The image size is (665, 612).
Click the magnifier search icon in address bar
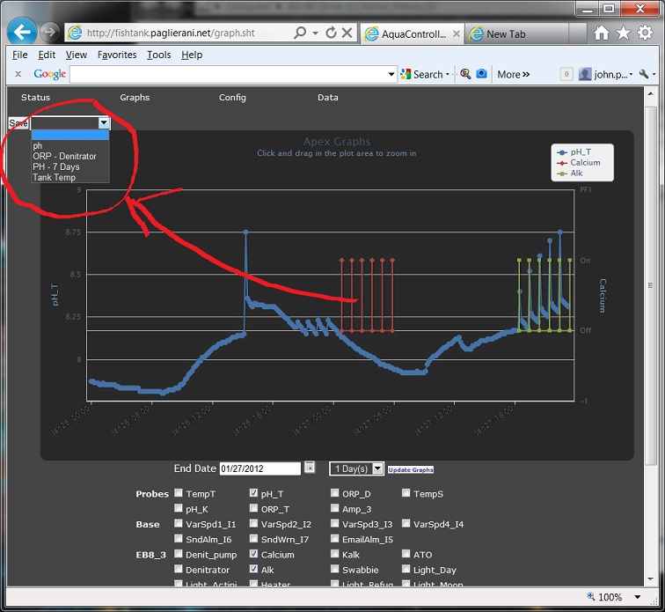coord(301,33)
